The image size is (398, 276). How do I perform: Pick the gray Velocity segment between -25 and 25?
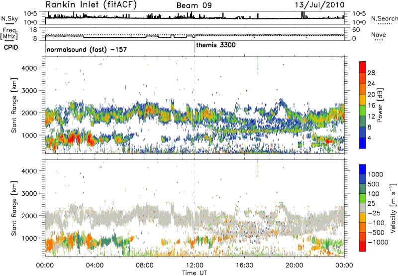363,208
